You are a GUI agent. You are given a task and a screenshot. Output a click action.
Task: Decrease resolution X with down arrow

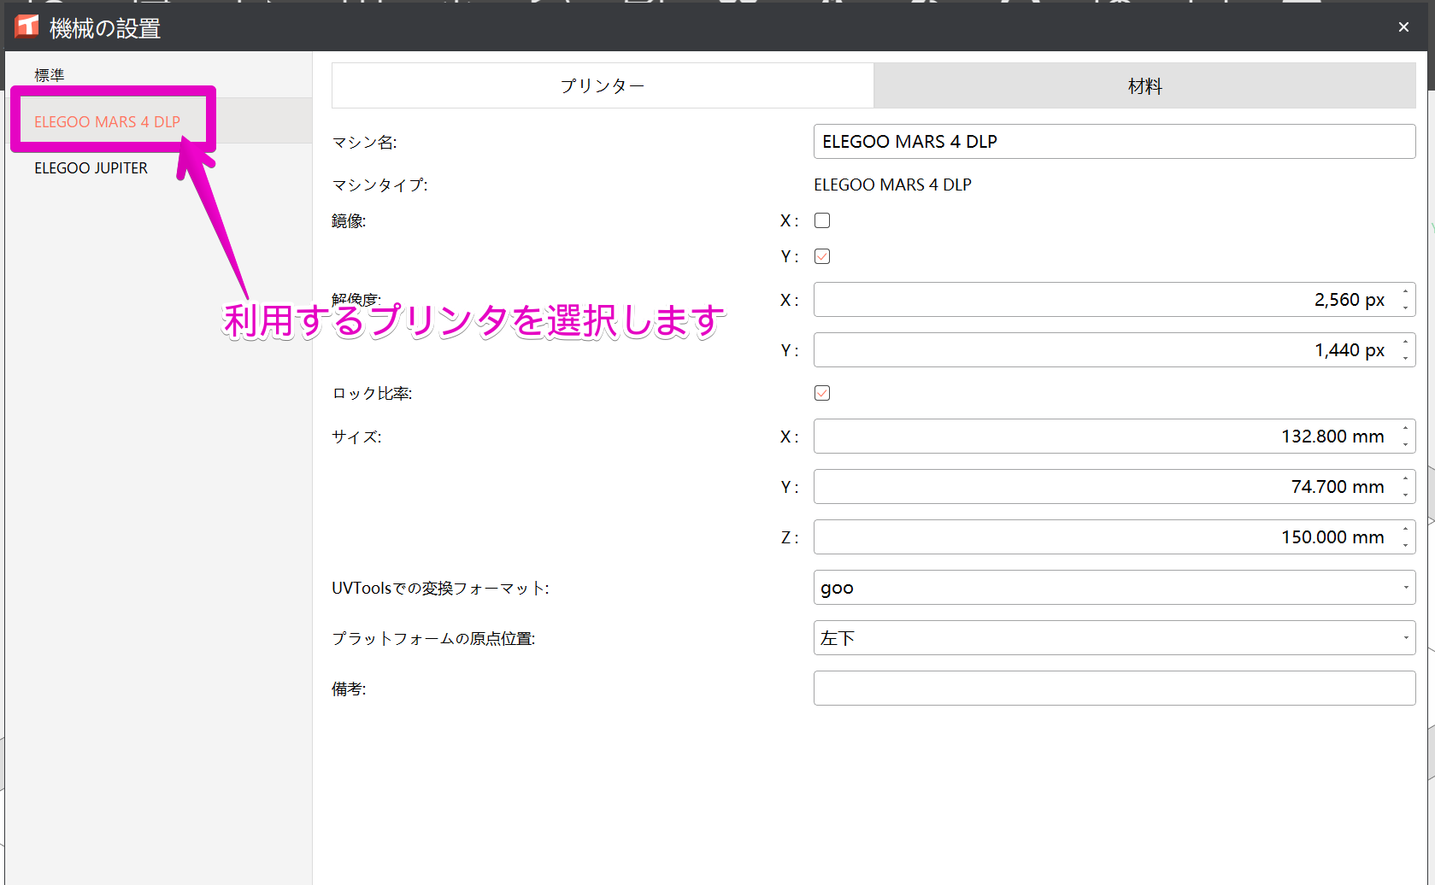[1405, 308]
